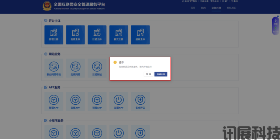Viewport: 280px width, 140px height.
Task: Click the 提示 dialog title
Action: point(121,62)
